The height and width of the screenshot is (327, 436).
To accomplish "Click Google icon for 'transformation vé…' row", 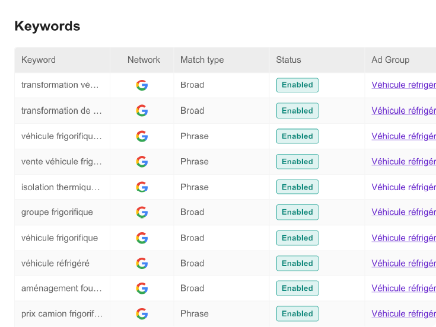I will 142,85.
